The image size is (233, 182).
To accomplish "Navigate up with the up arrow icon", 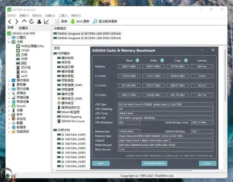I will [24, 21].
